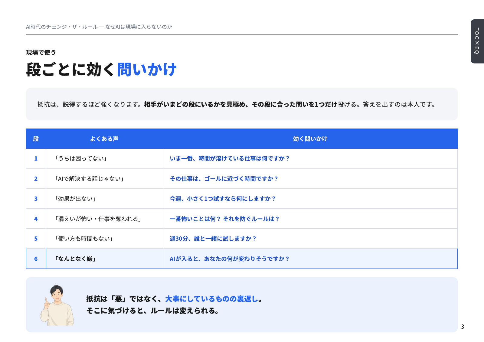The height and width of the screenshot is (342, 484).
Task: Click row number 6 in the highlighted row
Action: pos(36,259)
